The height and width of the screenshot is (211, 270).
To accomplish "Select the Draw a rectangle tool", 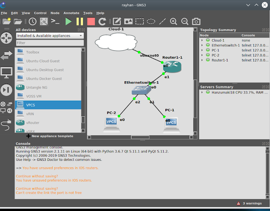I will (x=140, y=21).
